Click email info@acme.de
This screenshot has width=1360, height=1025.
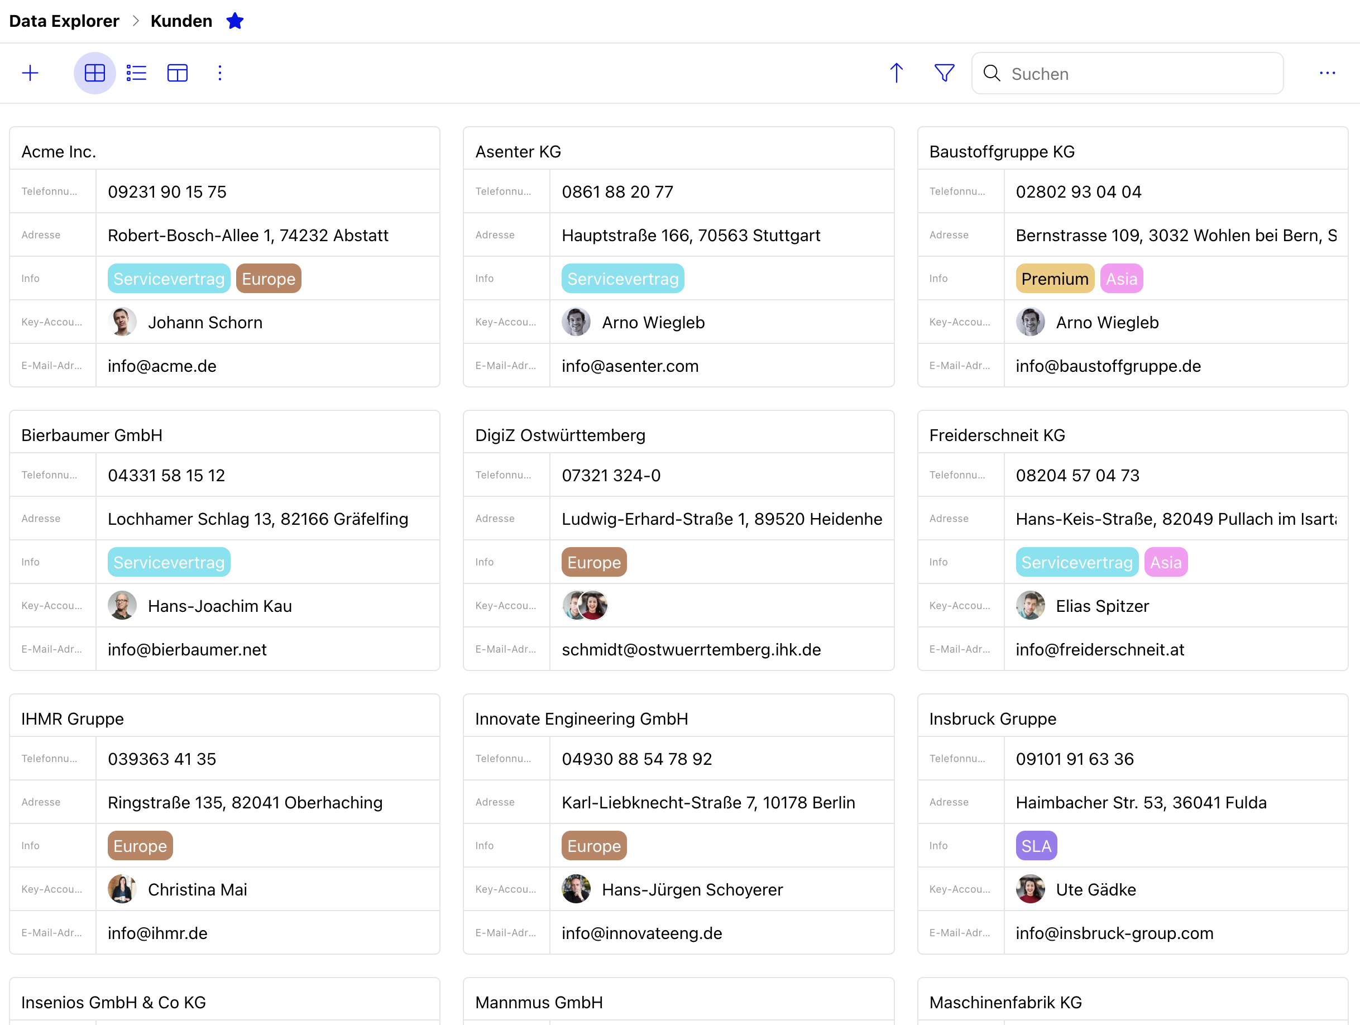[162, 366]
